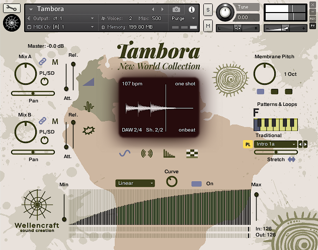Viewport: 318px width, 250px height.
Task: Open the checkered pattern sequencer page
Action: point(192,154)
